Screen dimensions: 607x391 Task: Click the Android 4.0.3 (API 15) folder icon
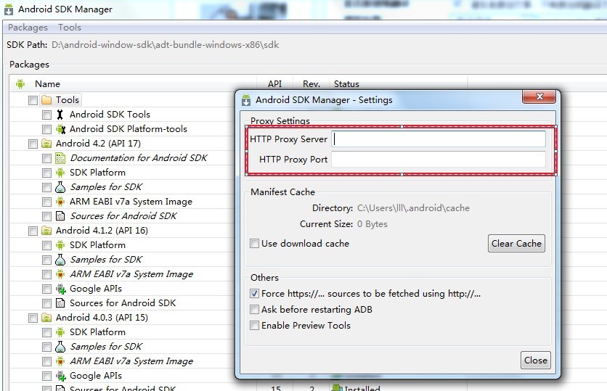click(46, 318)
